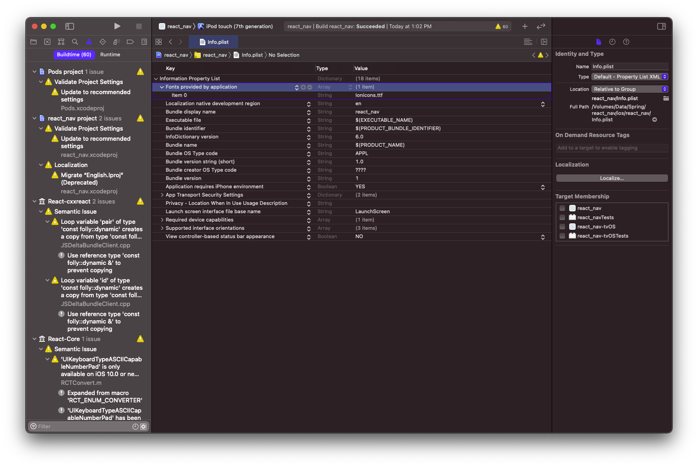Open the Symbol navigator
Viewport: 698px width, 467px height.
[61, 42]
